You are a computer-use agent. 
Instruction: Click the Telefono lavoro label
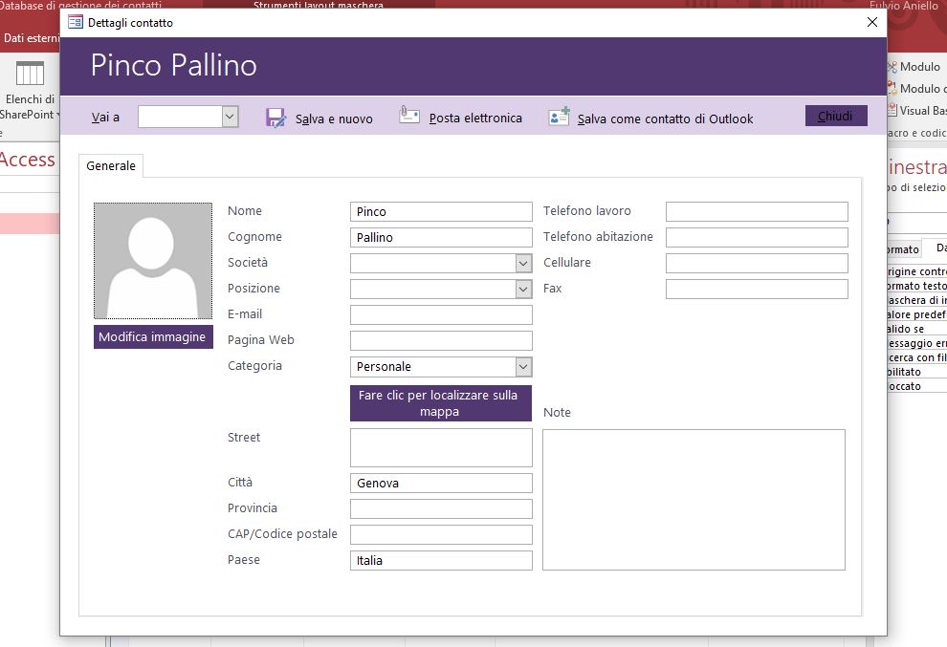[x=587, y=210]
